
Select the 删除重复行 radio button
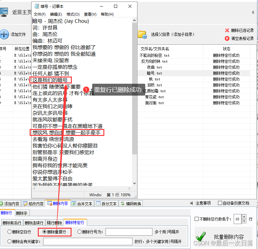[44, 232]
